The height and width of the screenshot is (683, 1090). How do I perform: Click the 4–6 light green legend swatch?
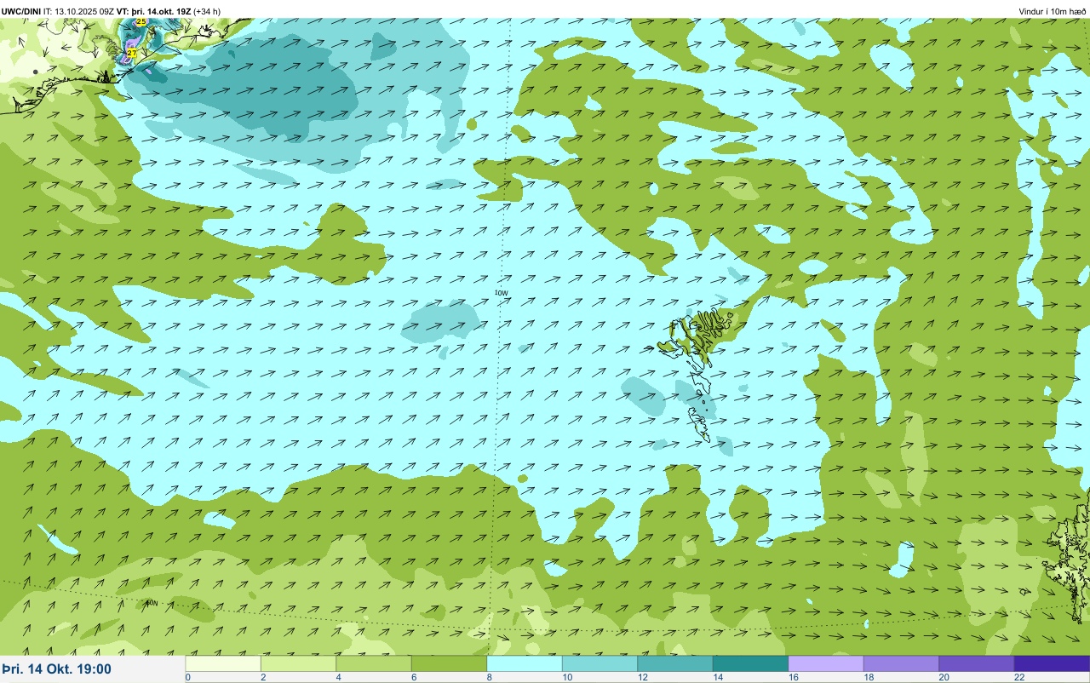click(x=374, y=663)
